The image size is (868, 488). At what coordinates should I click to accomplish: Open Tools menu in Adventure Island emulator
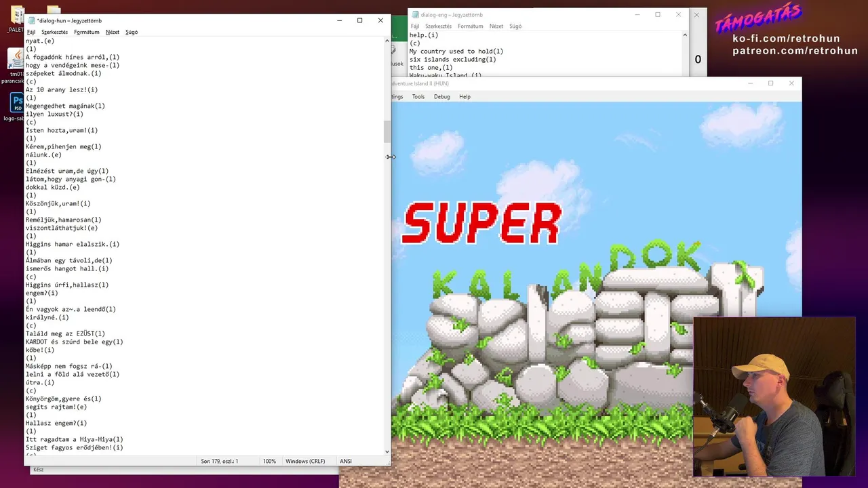click(x=418, y=97)
